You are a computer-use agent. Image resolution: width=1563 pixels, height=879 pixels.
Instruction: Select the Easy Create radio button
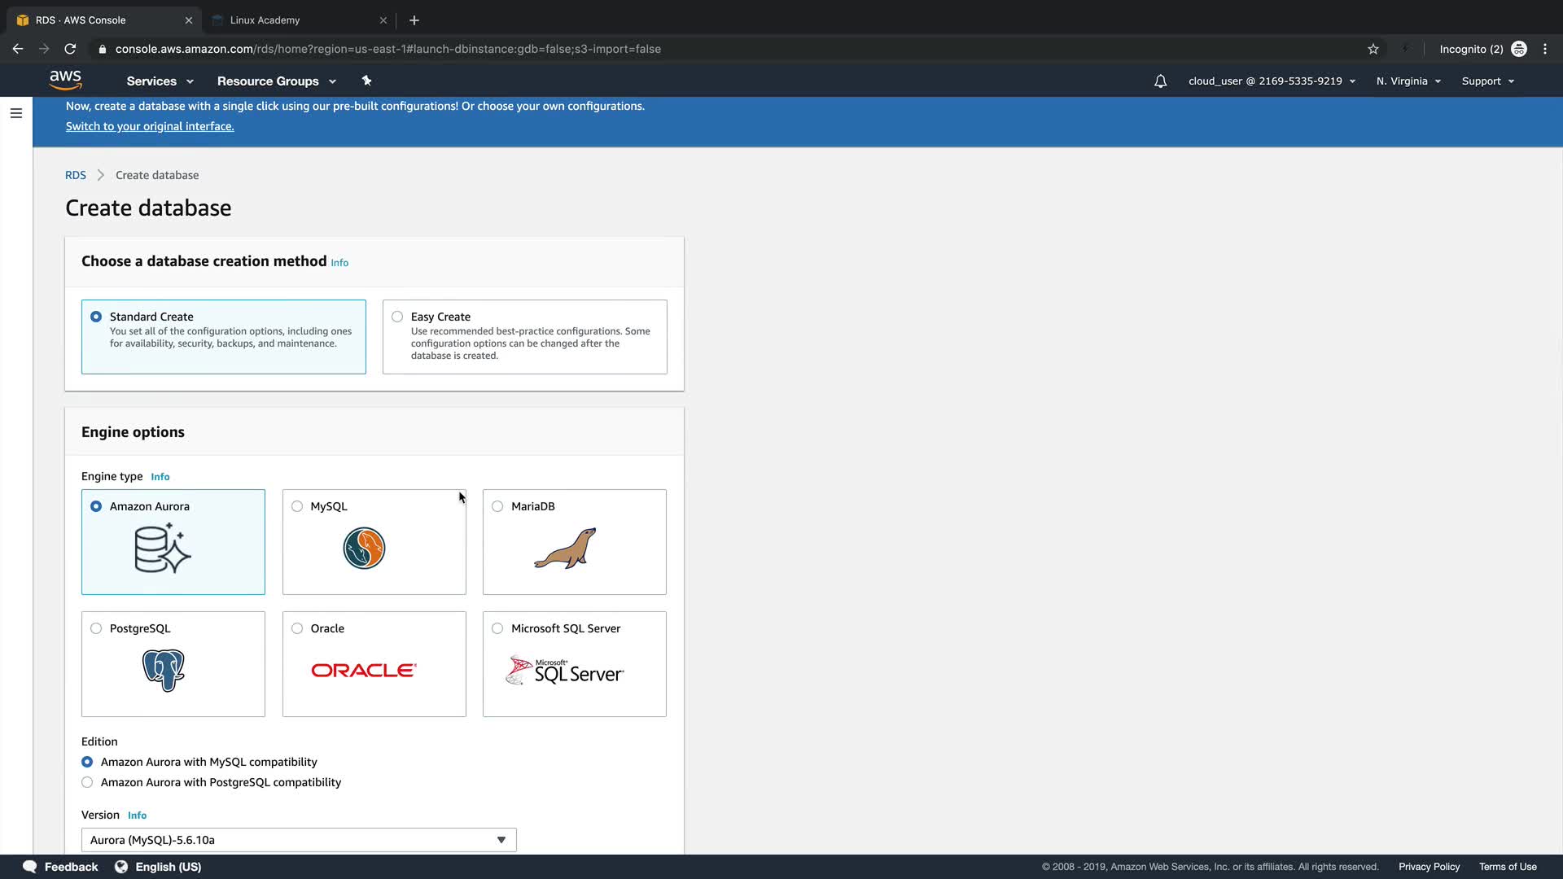click(397, 317)
